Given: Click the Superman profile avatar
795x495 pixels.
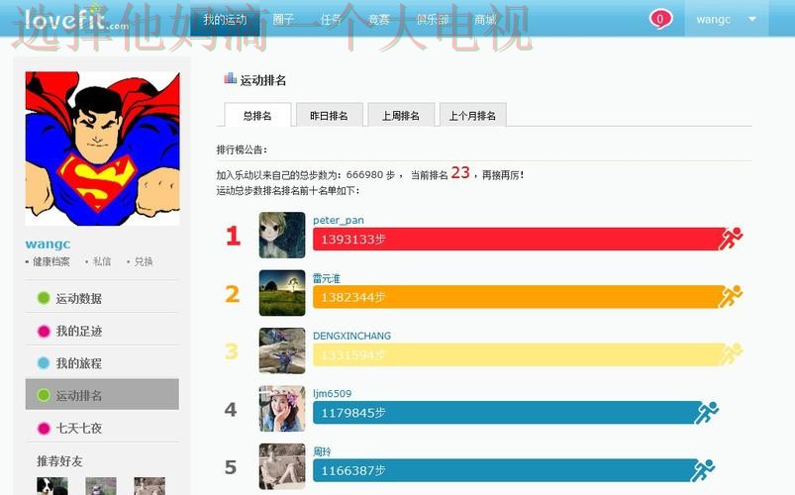Looking at the screenshot, I should (103, 148).
